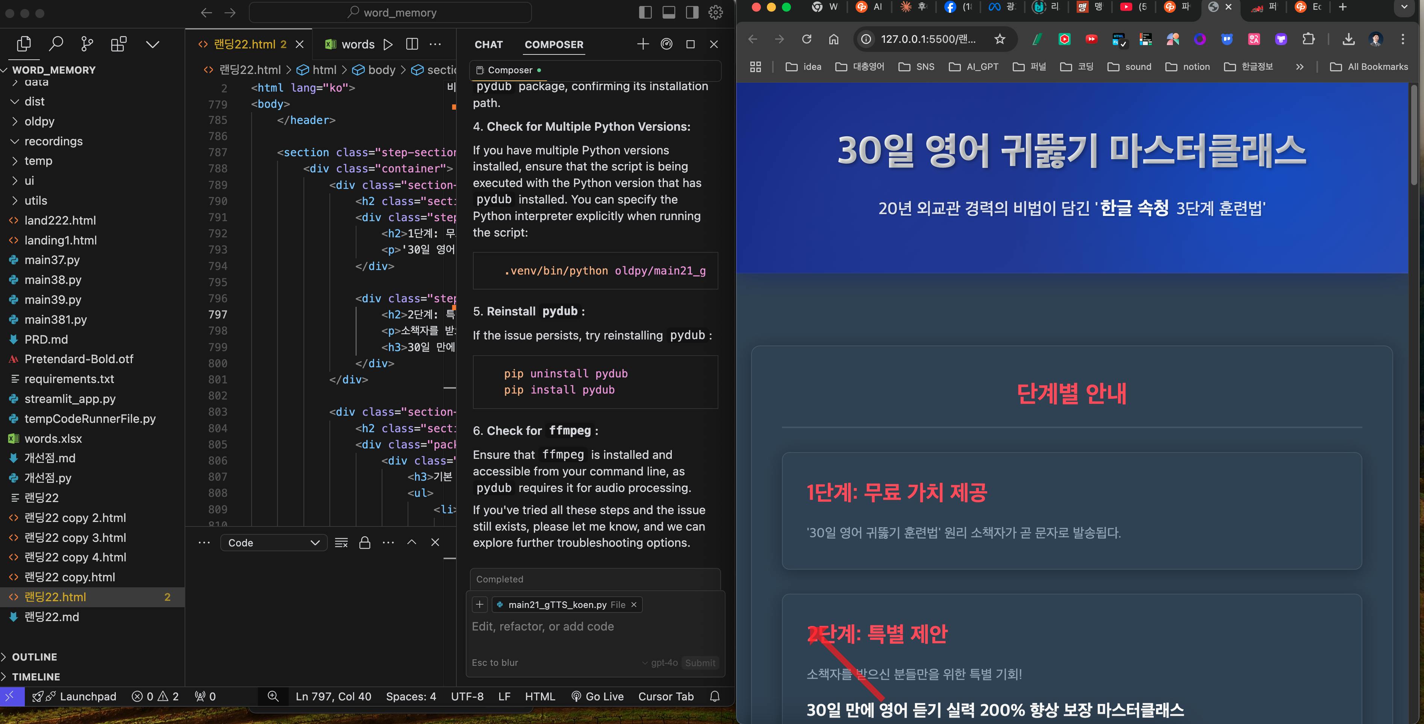Open the Explorer files icon
Viewport: 1424px width, 724px height.
pos(24,44)
